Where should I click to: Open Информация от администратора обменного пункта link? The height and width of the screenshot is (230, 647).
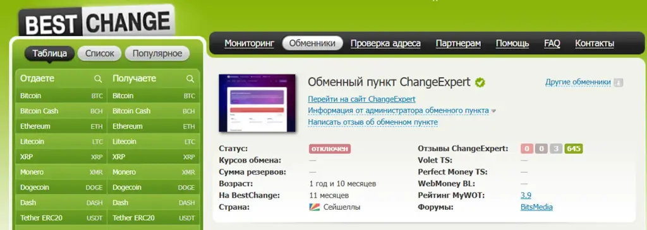pyautogui.click(x=398, y=111)
